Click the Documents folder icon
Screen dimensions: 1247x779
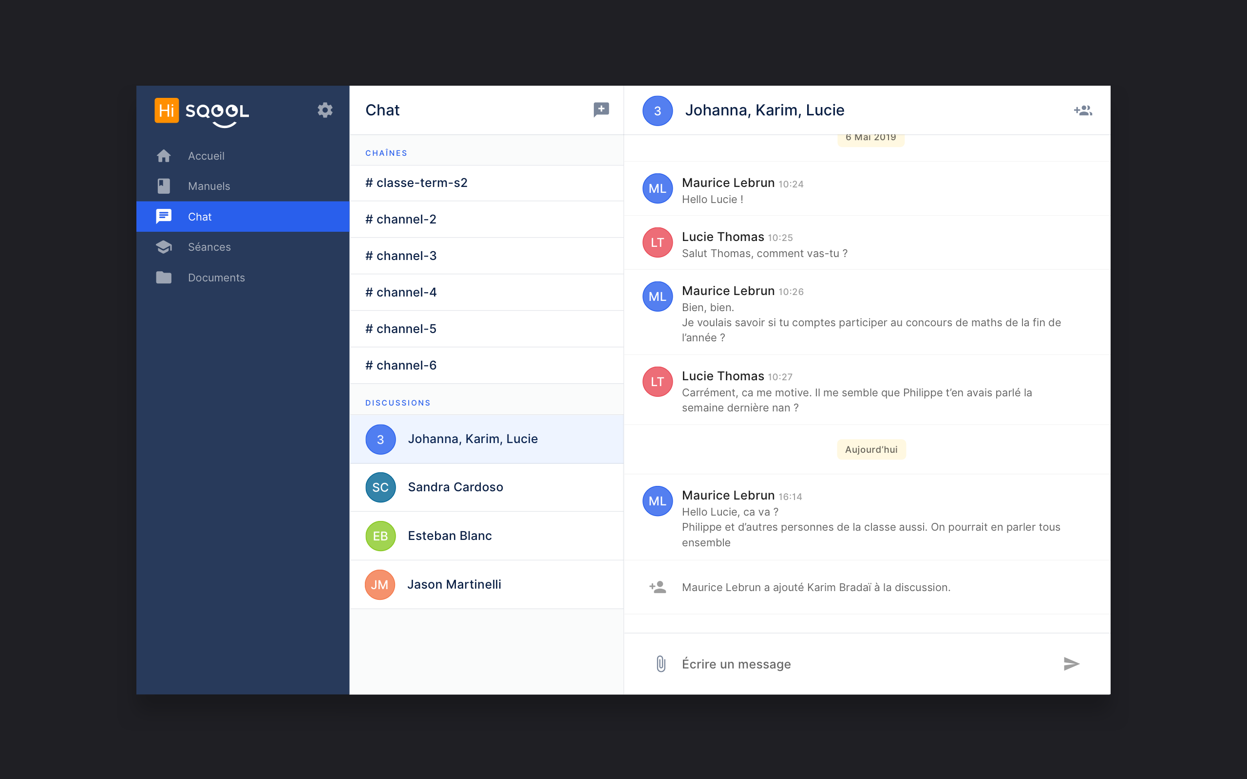click(x=164, y=277)
